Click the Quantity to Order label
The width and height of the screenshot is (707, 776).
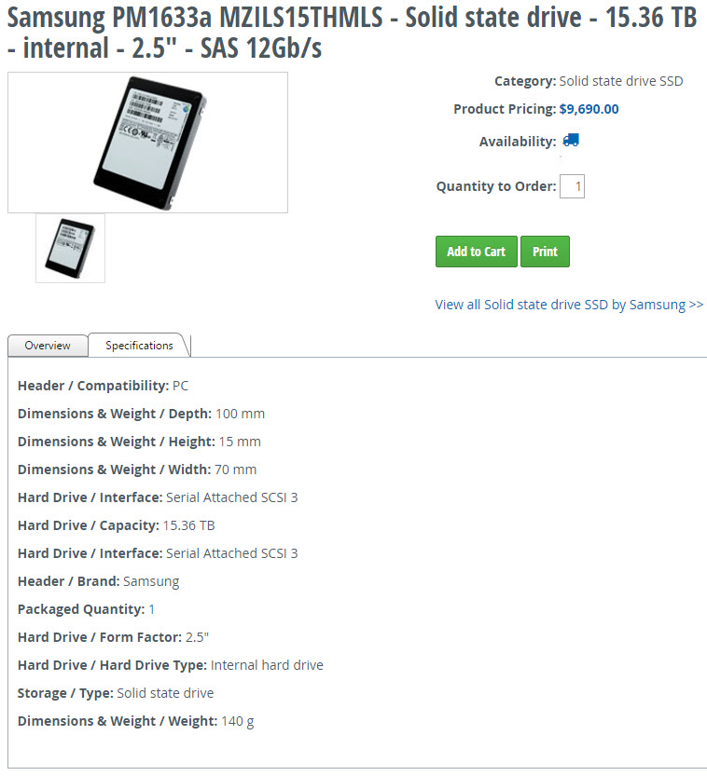495,186
